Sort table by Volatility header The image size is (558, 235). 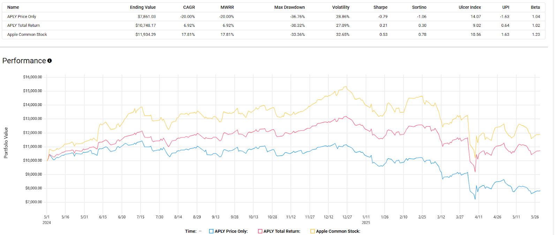341,7
